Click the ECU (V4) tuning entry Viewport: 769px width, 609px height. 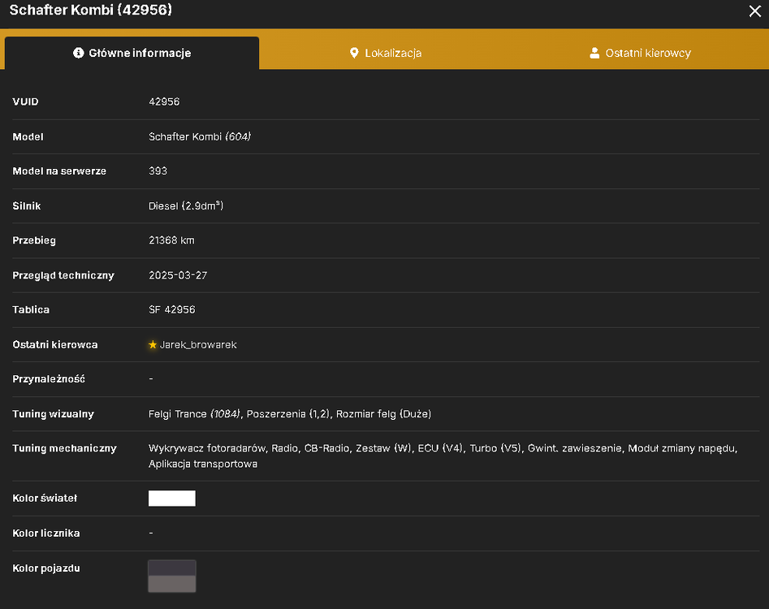point(440,448)
